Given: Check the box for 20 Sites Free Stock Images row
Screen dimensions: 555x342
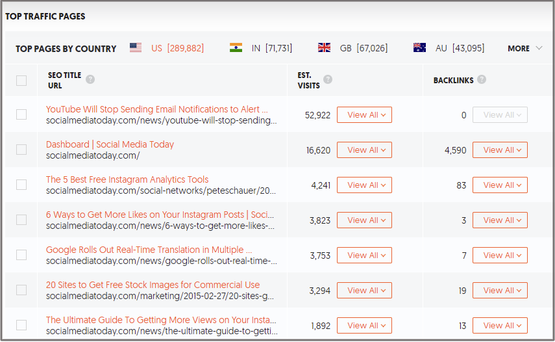Looking at the screenshot, I should point(21,290).
